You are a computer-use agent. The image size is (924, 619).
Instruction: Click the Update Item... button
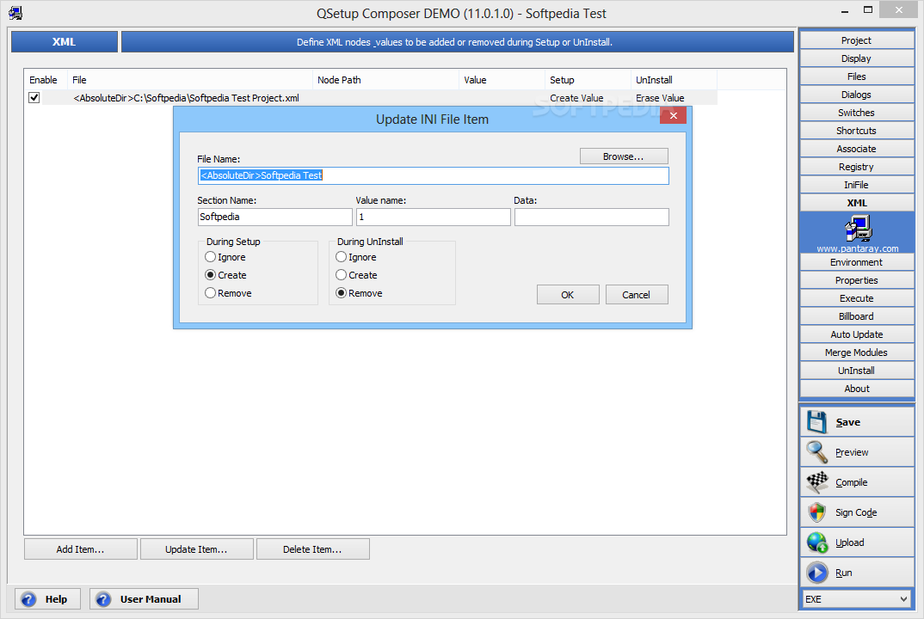point(196,549)
